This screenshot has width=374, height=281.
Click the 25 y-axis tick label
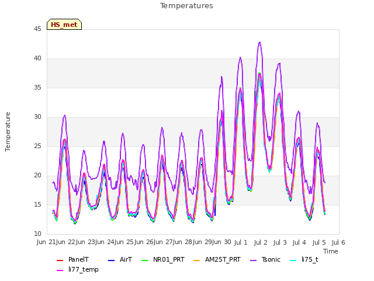coord(37,146)
